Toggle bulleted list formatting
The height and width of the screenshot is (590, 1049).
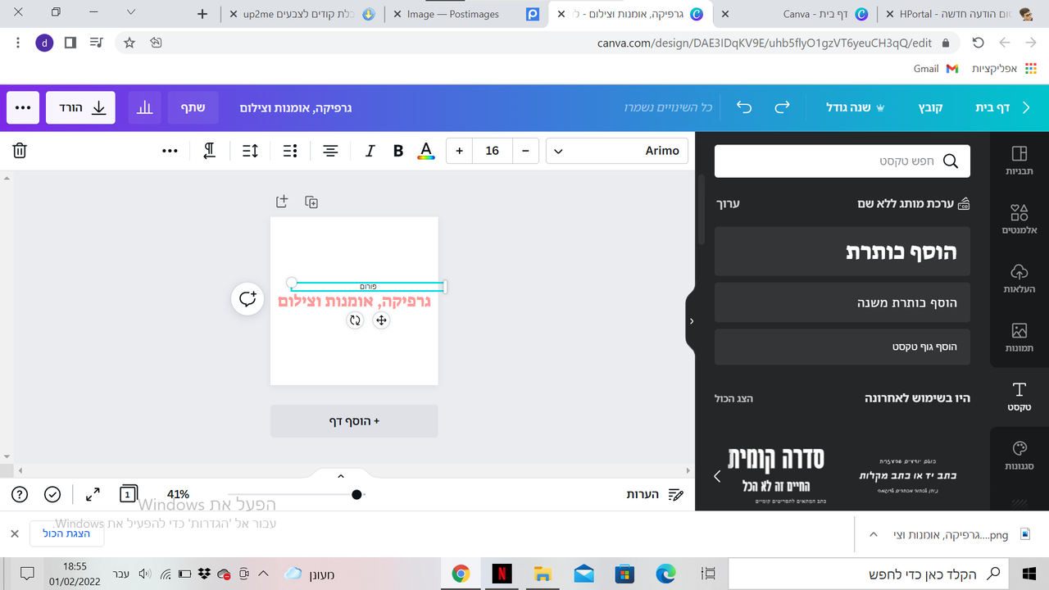point(290,151)
